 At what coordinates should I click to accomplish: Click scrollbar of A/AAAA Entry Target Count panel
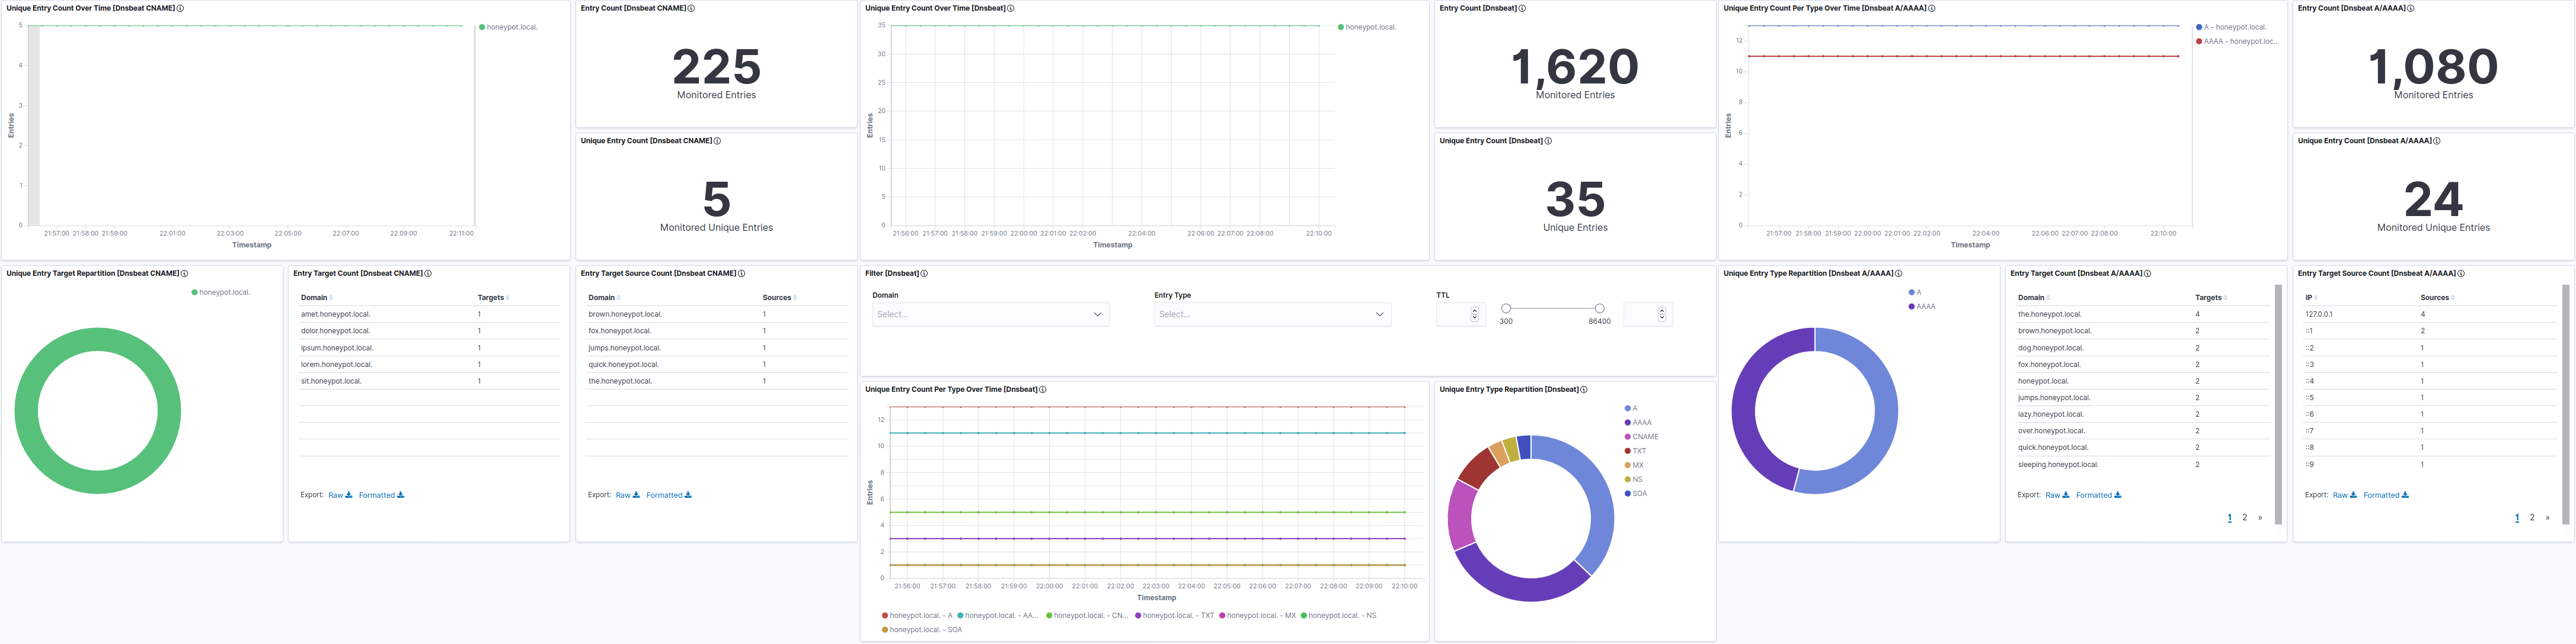click(x=2278, y=403)
